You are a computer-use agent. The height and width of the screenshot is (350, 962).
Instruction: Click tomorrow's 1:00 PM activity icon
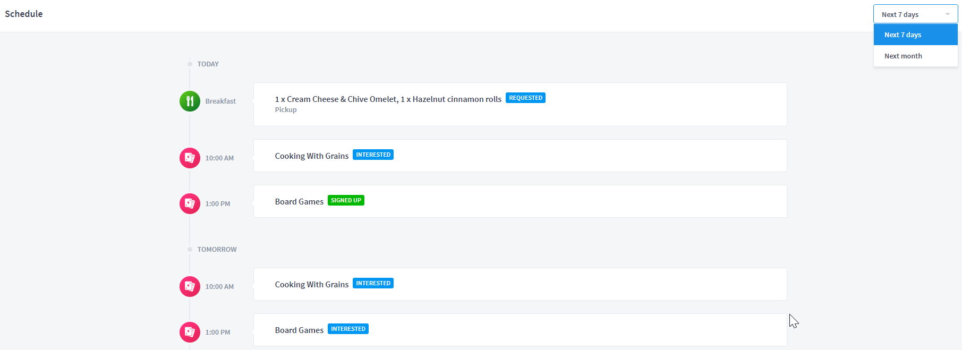[x=190, y=332]
